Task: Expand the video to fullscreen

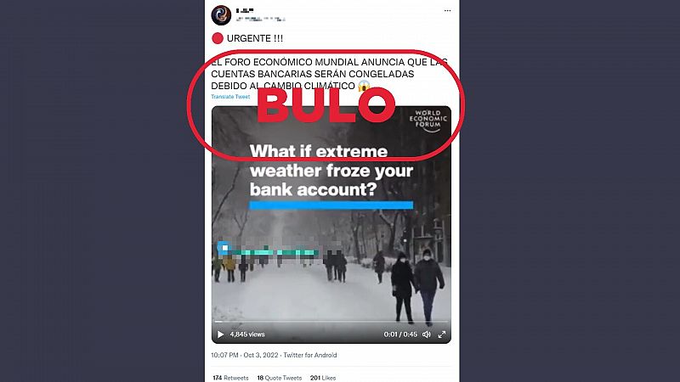Action: [x=442, y=334]
